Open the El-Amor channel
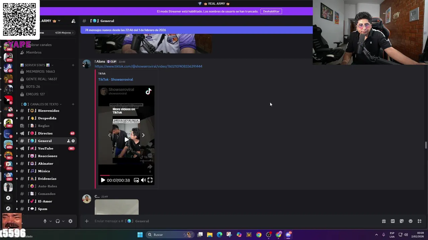This screenshot has width=428, height=240. click(x=47, y=201)
